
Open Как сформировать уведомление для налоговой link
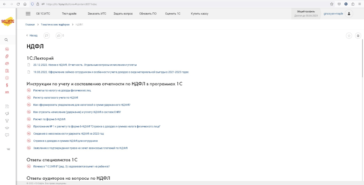(x=82, y=105)
